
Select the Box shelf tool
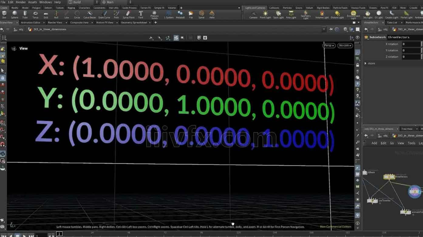[x=4, y=14]
